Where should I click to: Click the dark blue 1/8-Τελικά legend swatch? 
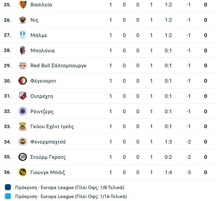tap(8, 187)
